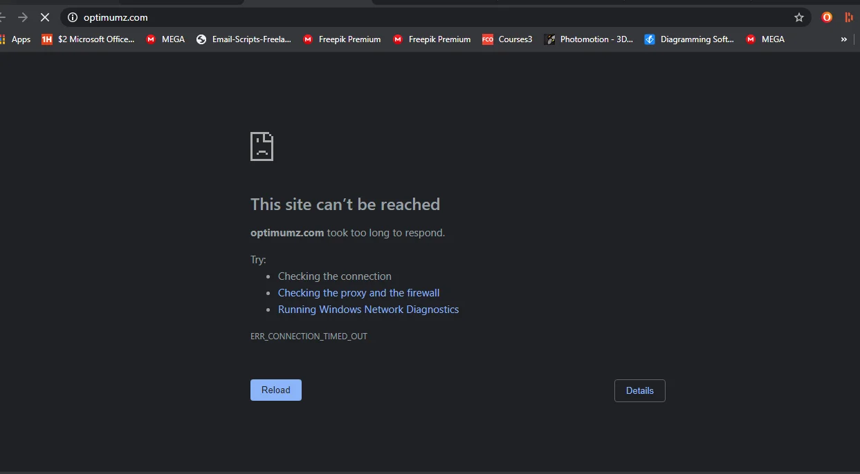860x474 pixels.
Task: Bookmark this page with the star icon
Action: [x=799, y=17]
